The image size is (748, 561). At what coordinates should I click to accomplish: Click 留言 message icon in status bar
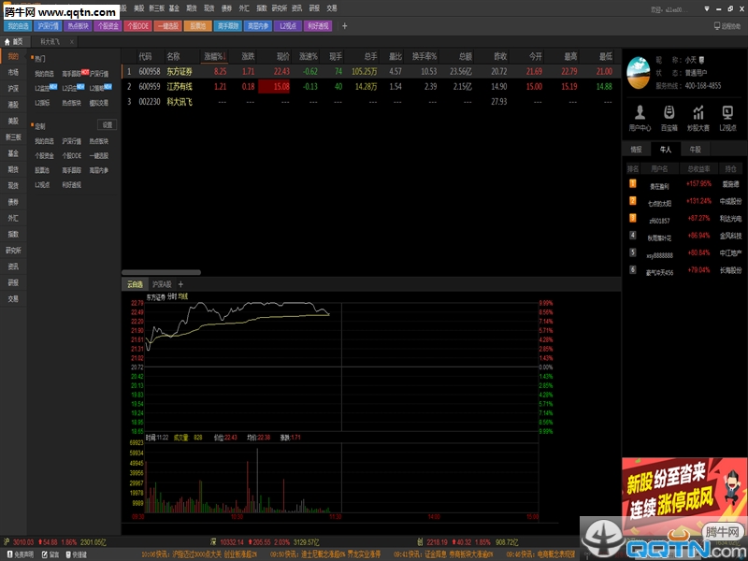pos(50,554)
